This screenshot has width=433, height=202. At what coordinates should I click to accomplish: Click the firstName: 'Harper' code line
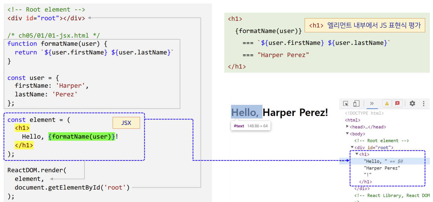[x=52, y=86]
